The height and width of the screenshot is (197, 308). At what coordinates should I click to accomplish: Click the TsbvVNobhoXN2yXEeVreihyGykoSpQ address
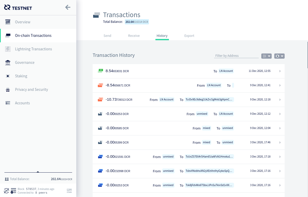tap(209, 171)
